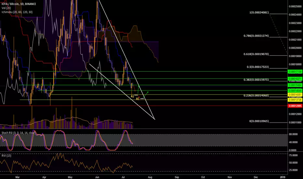The image size is (303, 179).
Task: Select the Fibonacci label 0(0.00010965)
Action: (x=259, y=121)
